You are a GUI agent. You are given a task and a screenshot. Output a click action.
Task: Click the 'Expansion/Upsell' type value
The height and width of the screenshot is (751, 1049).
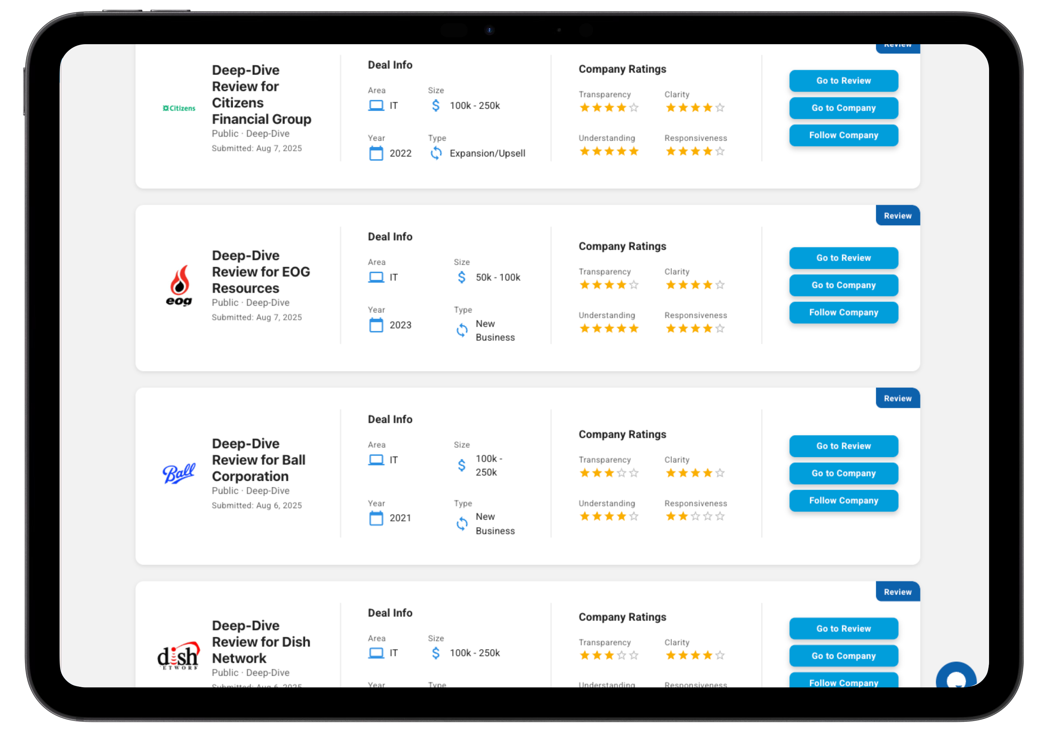[487, 153]
